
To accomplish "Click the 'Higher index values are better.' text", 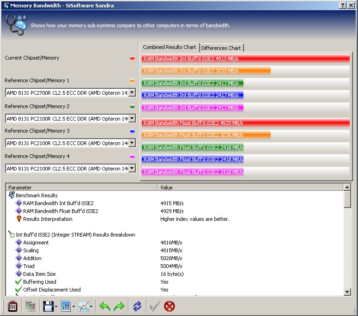I will point(195,219).
